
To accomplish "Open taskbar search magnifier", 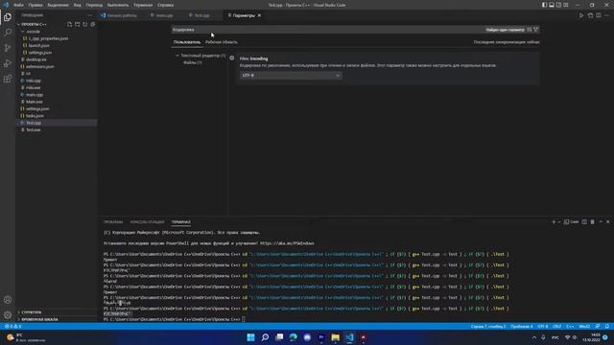I will tap(265, 337).
